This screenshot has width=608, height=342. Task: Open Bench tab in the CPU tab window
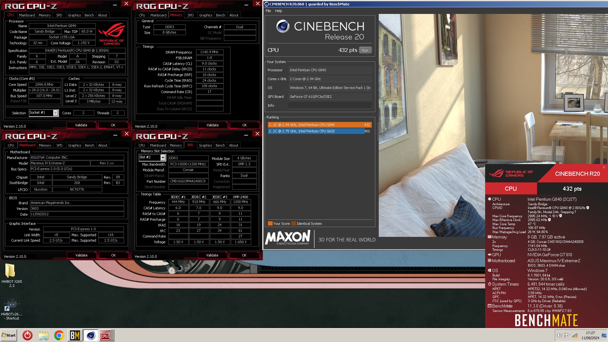89,15
